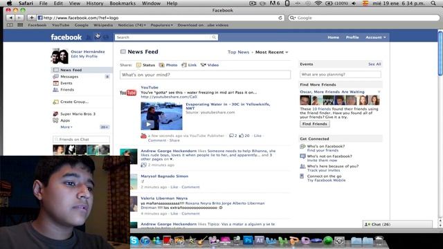The height and width of the screenshot is (249, 443).
Task: Open Oscar Hernández profile name link
Action: coord(88,52)
